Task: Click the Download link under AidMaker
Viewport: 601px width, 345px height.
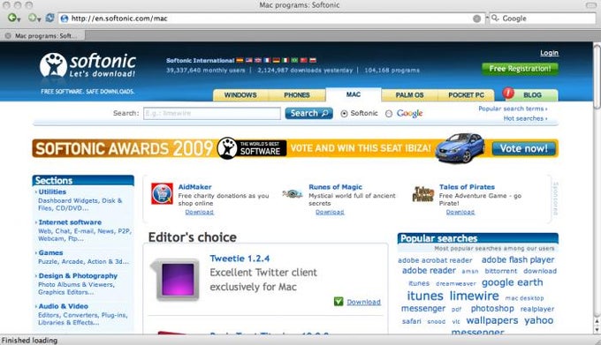Action: [200, 212]
